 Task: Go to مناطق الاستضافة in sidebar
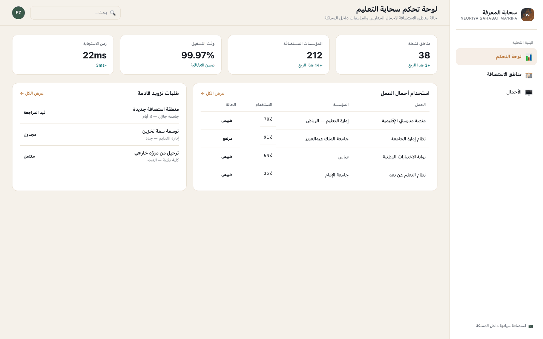[x=496, y=75]
